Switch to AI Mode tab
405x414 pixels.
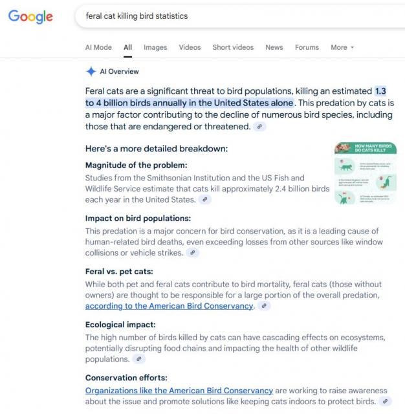pyautogui.click(x=98, y=47)
